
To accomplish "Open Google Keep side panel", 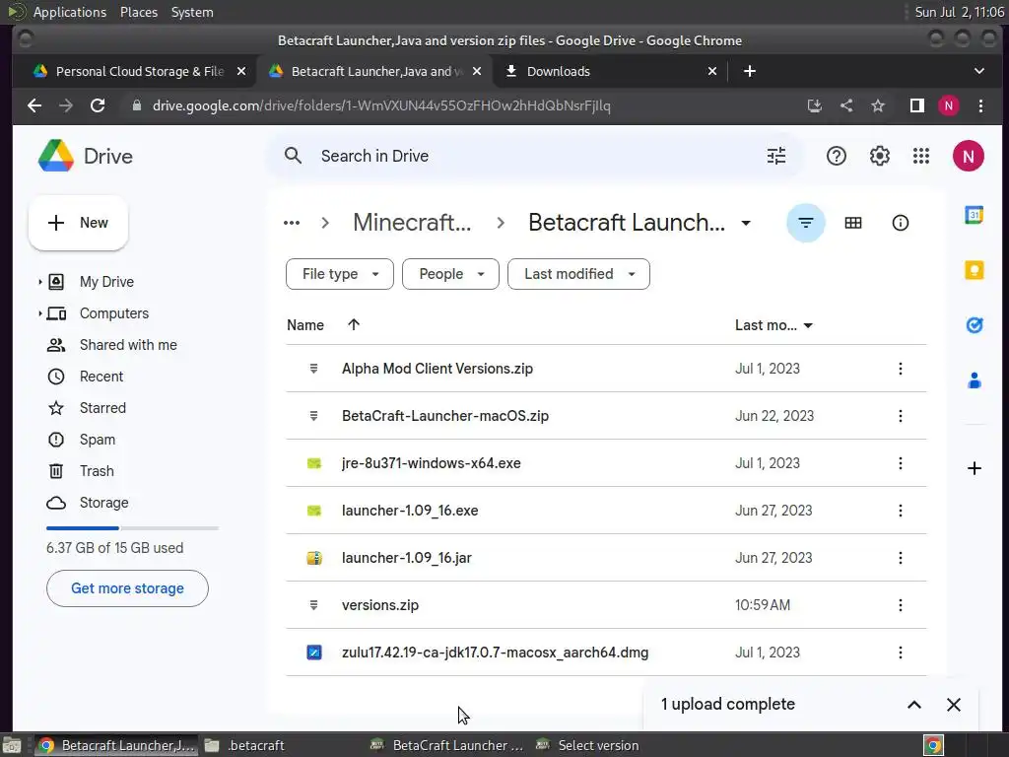I will (974, 270).
